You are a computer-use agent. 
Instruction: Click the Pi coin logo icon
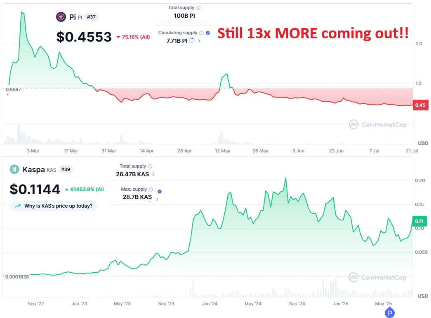pos(61,17)
